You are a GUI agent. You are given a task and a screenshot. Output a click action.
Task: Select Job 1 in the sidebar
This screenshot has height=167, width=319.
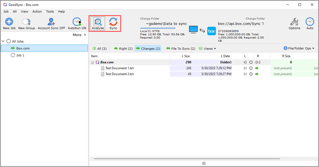coord(20,55)
